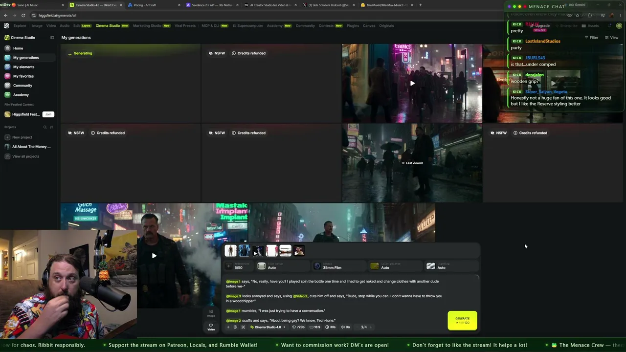Search projects with the magnifier icon

point(45,127)
